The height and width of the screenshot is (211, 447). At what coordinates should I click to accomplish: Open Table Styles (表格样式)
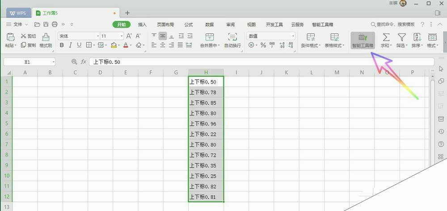click(x=334, y=40)
